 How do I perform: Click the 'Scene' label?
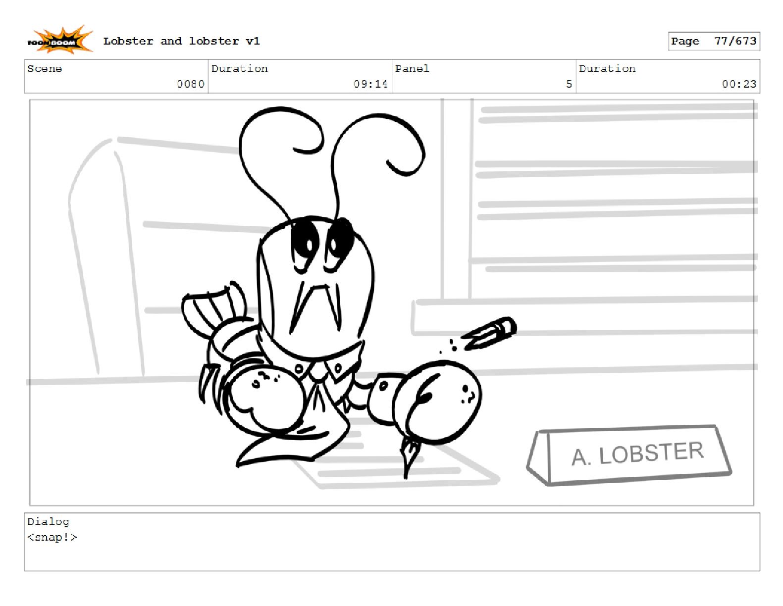[x=45, y=69]
